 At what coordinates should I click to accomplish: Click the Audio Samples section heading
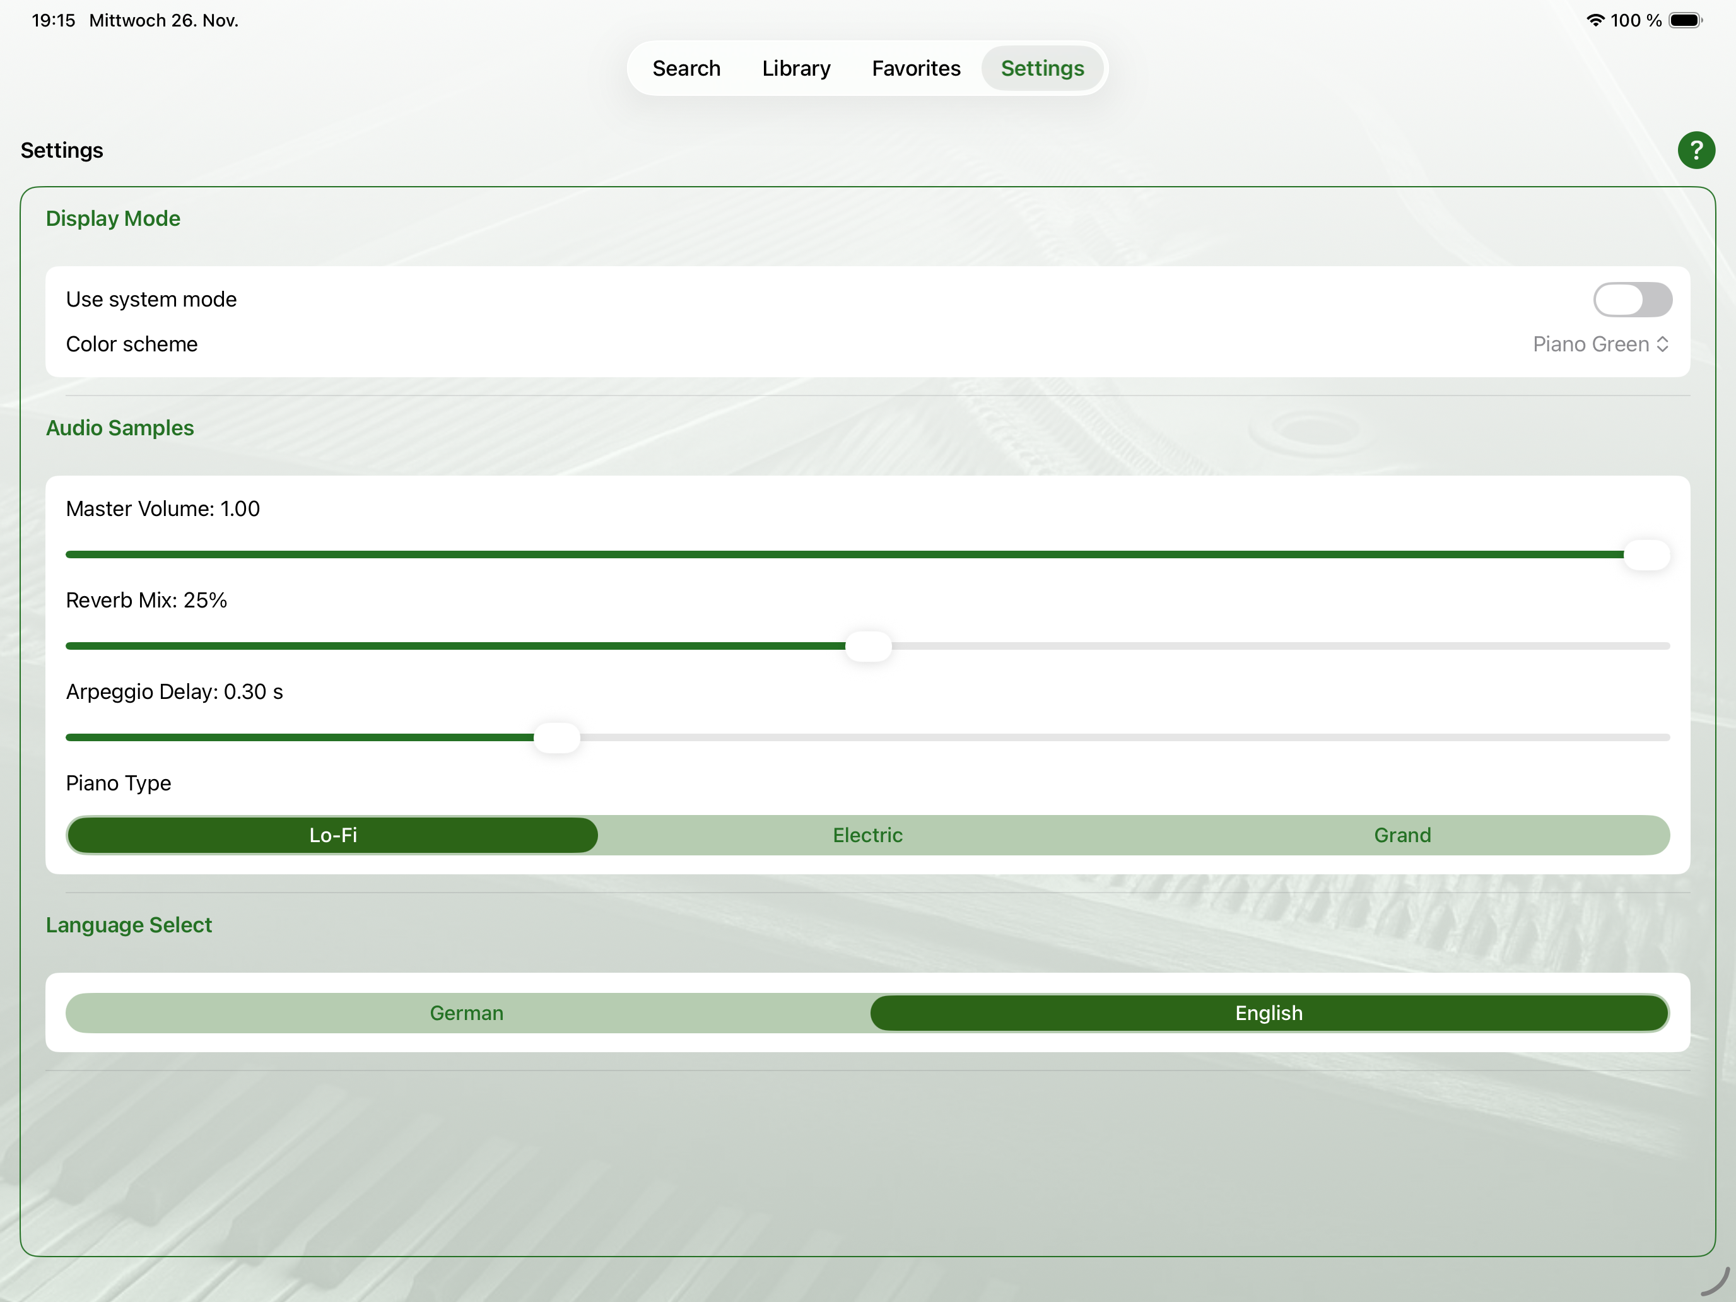coord(120,428)
